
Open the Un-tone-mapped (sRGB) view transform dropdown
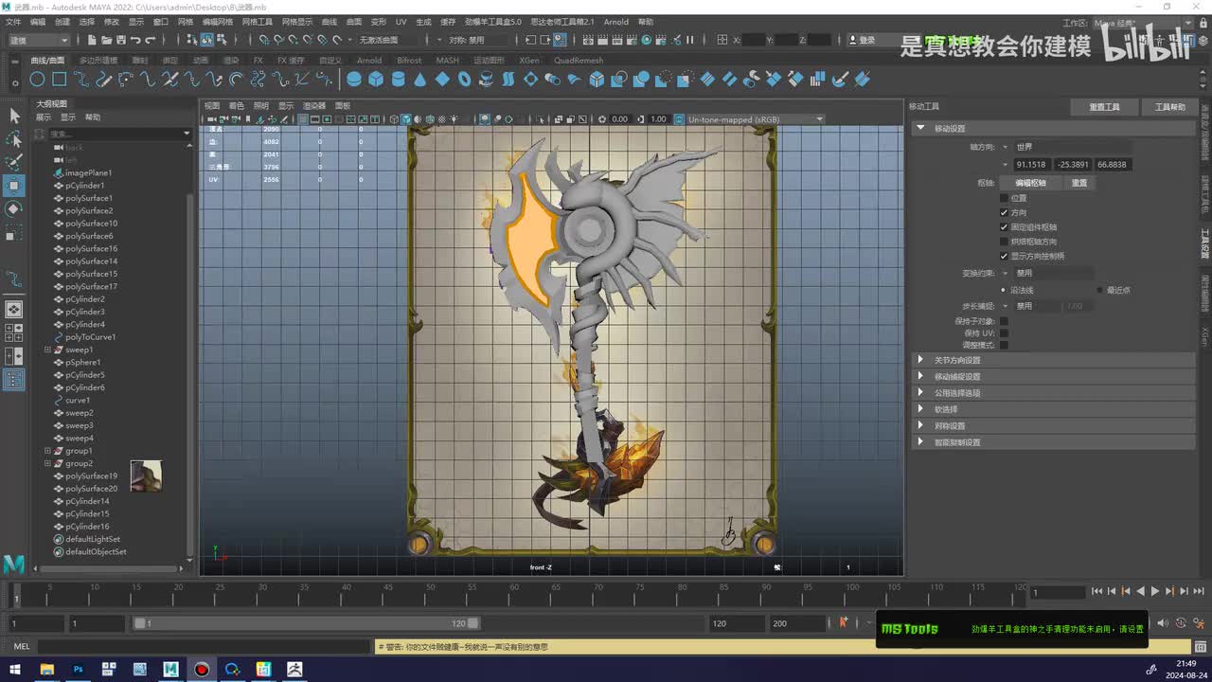coord(756,119)
